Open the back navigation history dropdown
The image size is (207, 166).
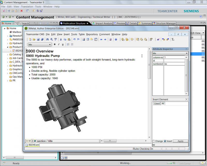tap(6, 17)
